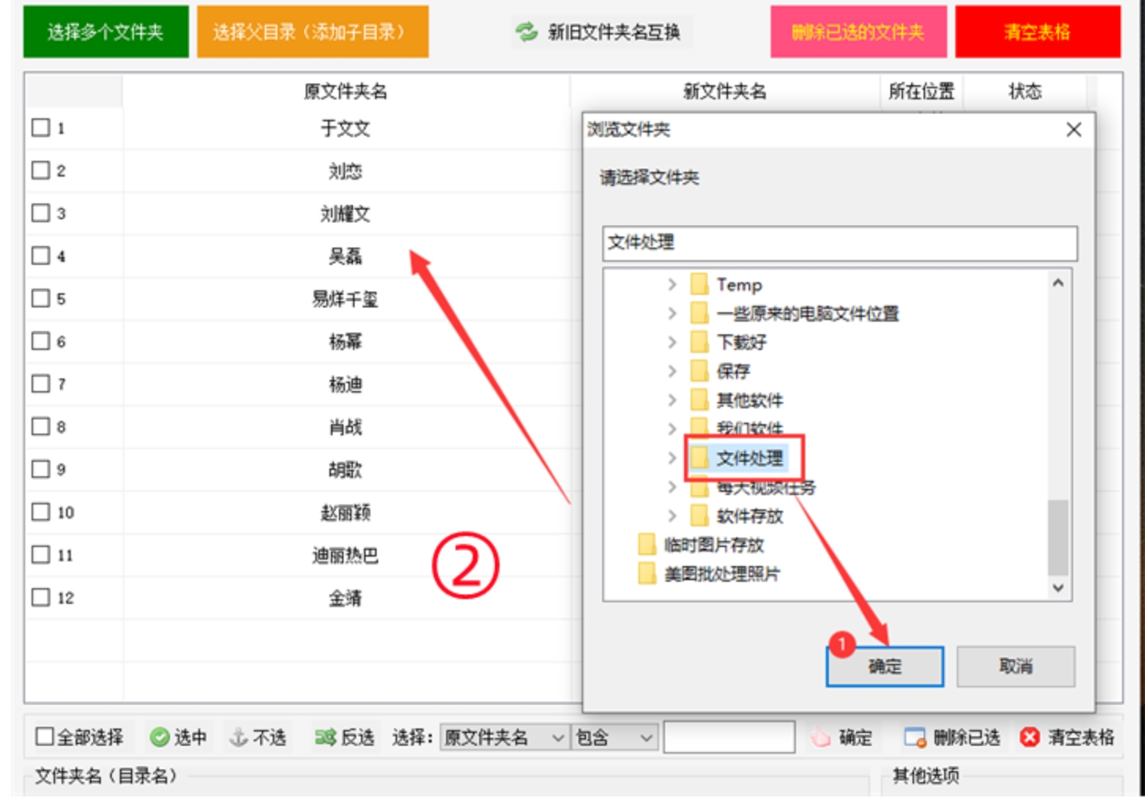
Task: Select the 其他软件 folder in tree
Action: tap(749, 400)
